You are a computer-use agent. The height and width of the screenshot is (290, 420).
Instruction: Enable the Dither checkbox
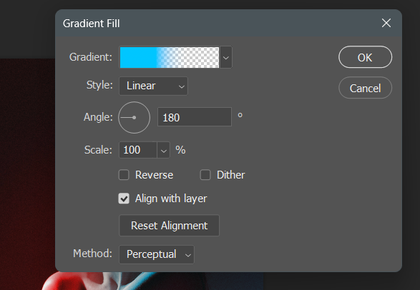[x=205, y=175]
